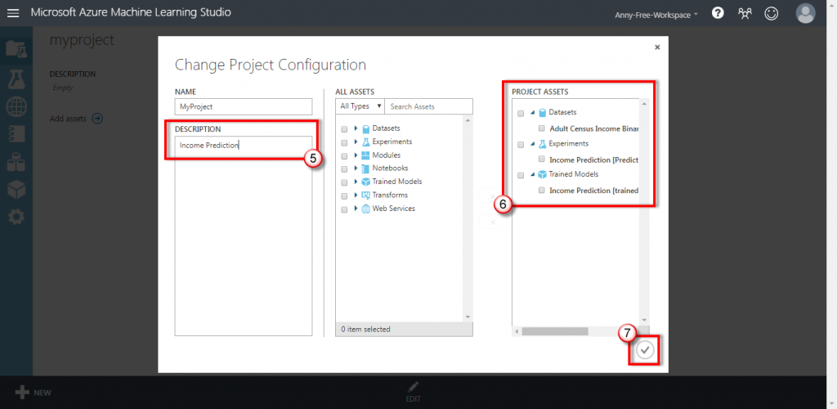Expand Trained Models node in All Assets
The image size is (837, 409).
coord(356,182)
